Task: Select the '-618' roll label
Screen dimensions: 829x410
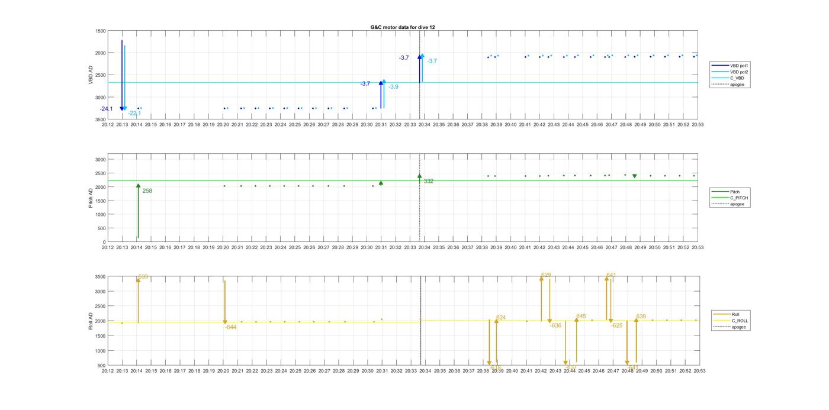Action: (x=496, y=367)
